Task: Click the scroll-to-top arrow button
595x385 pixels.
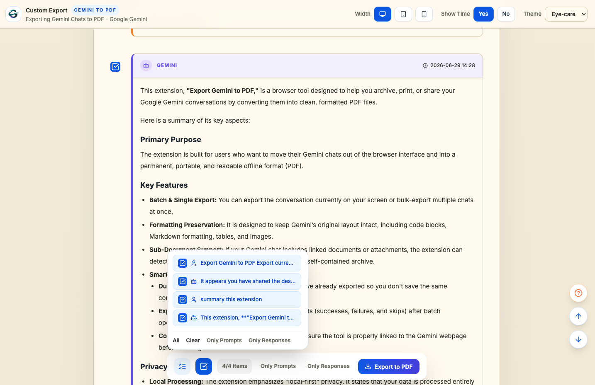Action: (x=578, y=316)
